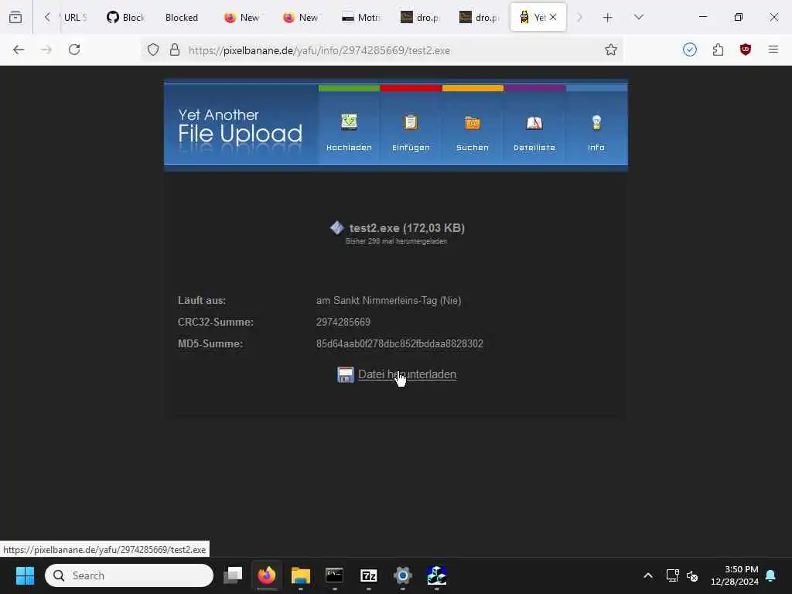
Task: Open the blue cube app in the taskbar
Action: (436, 575)
